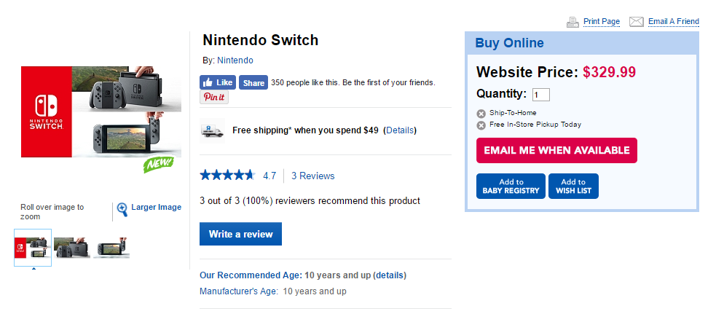Image resolution: width=724 pixels, height=314 pixels.
Task: Click the envelope icon for Email A Friend
Action: click(636, 22)
